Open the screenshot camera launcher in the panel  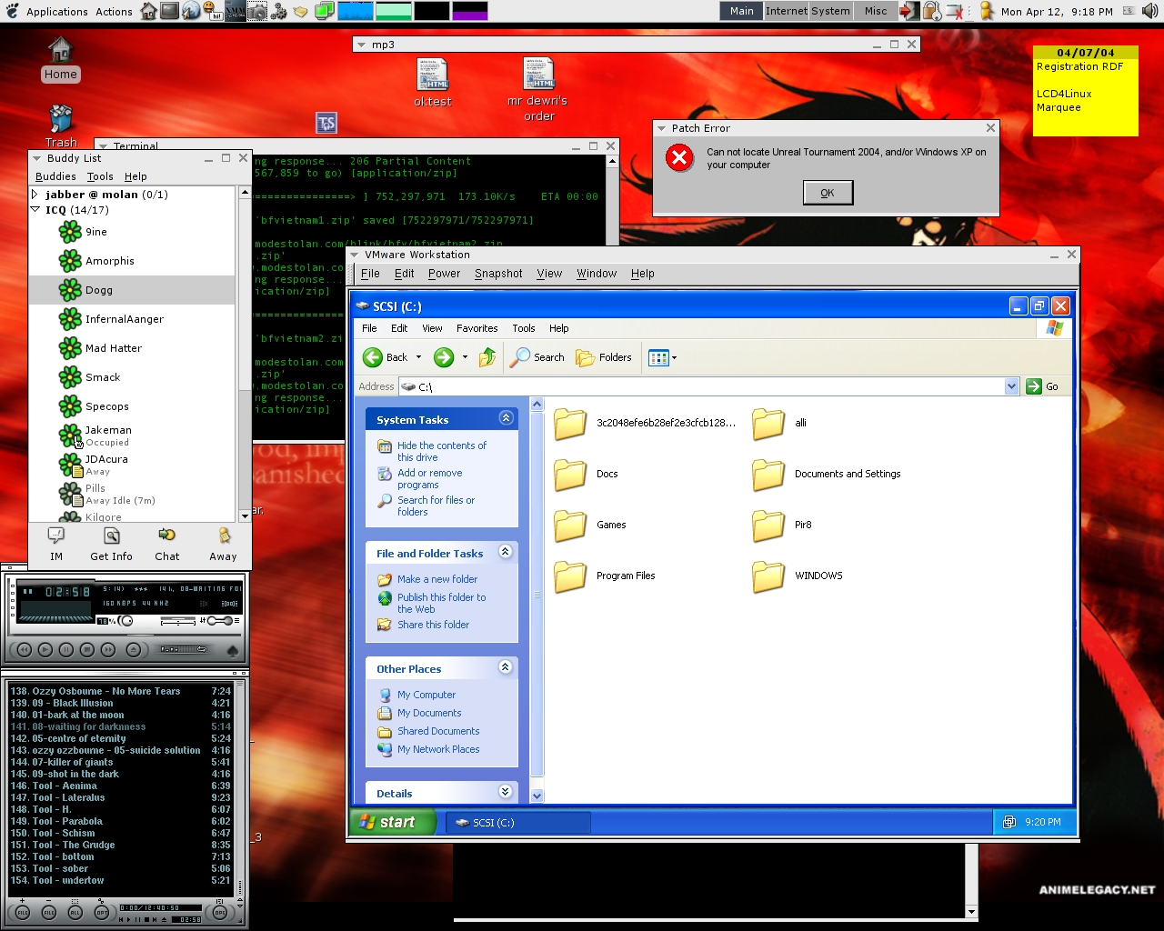[x=257, y=11]
